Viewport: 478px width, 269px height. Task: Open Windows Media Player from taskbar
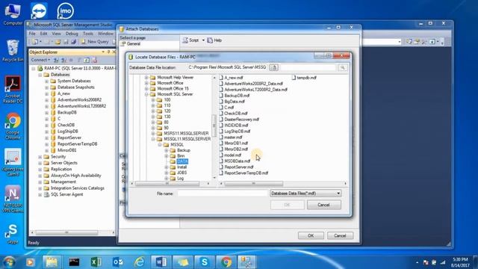[x=31, y=262]
